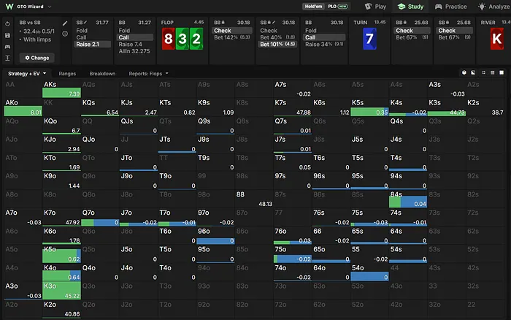511x320 pixels.
Task: Click the save floppy disk icon
Action: pyautogui.click(x=7, y=35)
